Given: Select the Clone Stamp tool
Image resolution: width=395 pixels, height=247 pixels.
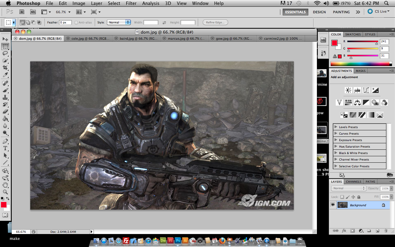Looking at the screenshot, I should click(x=5, y=98).
